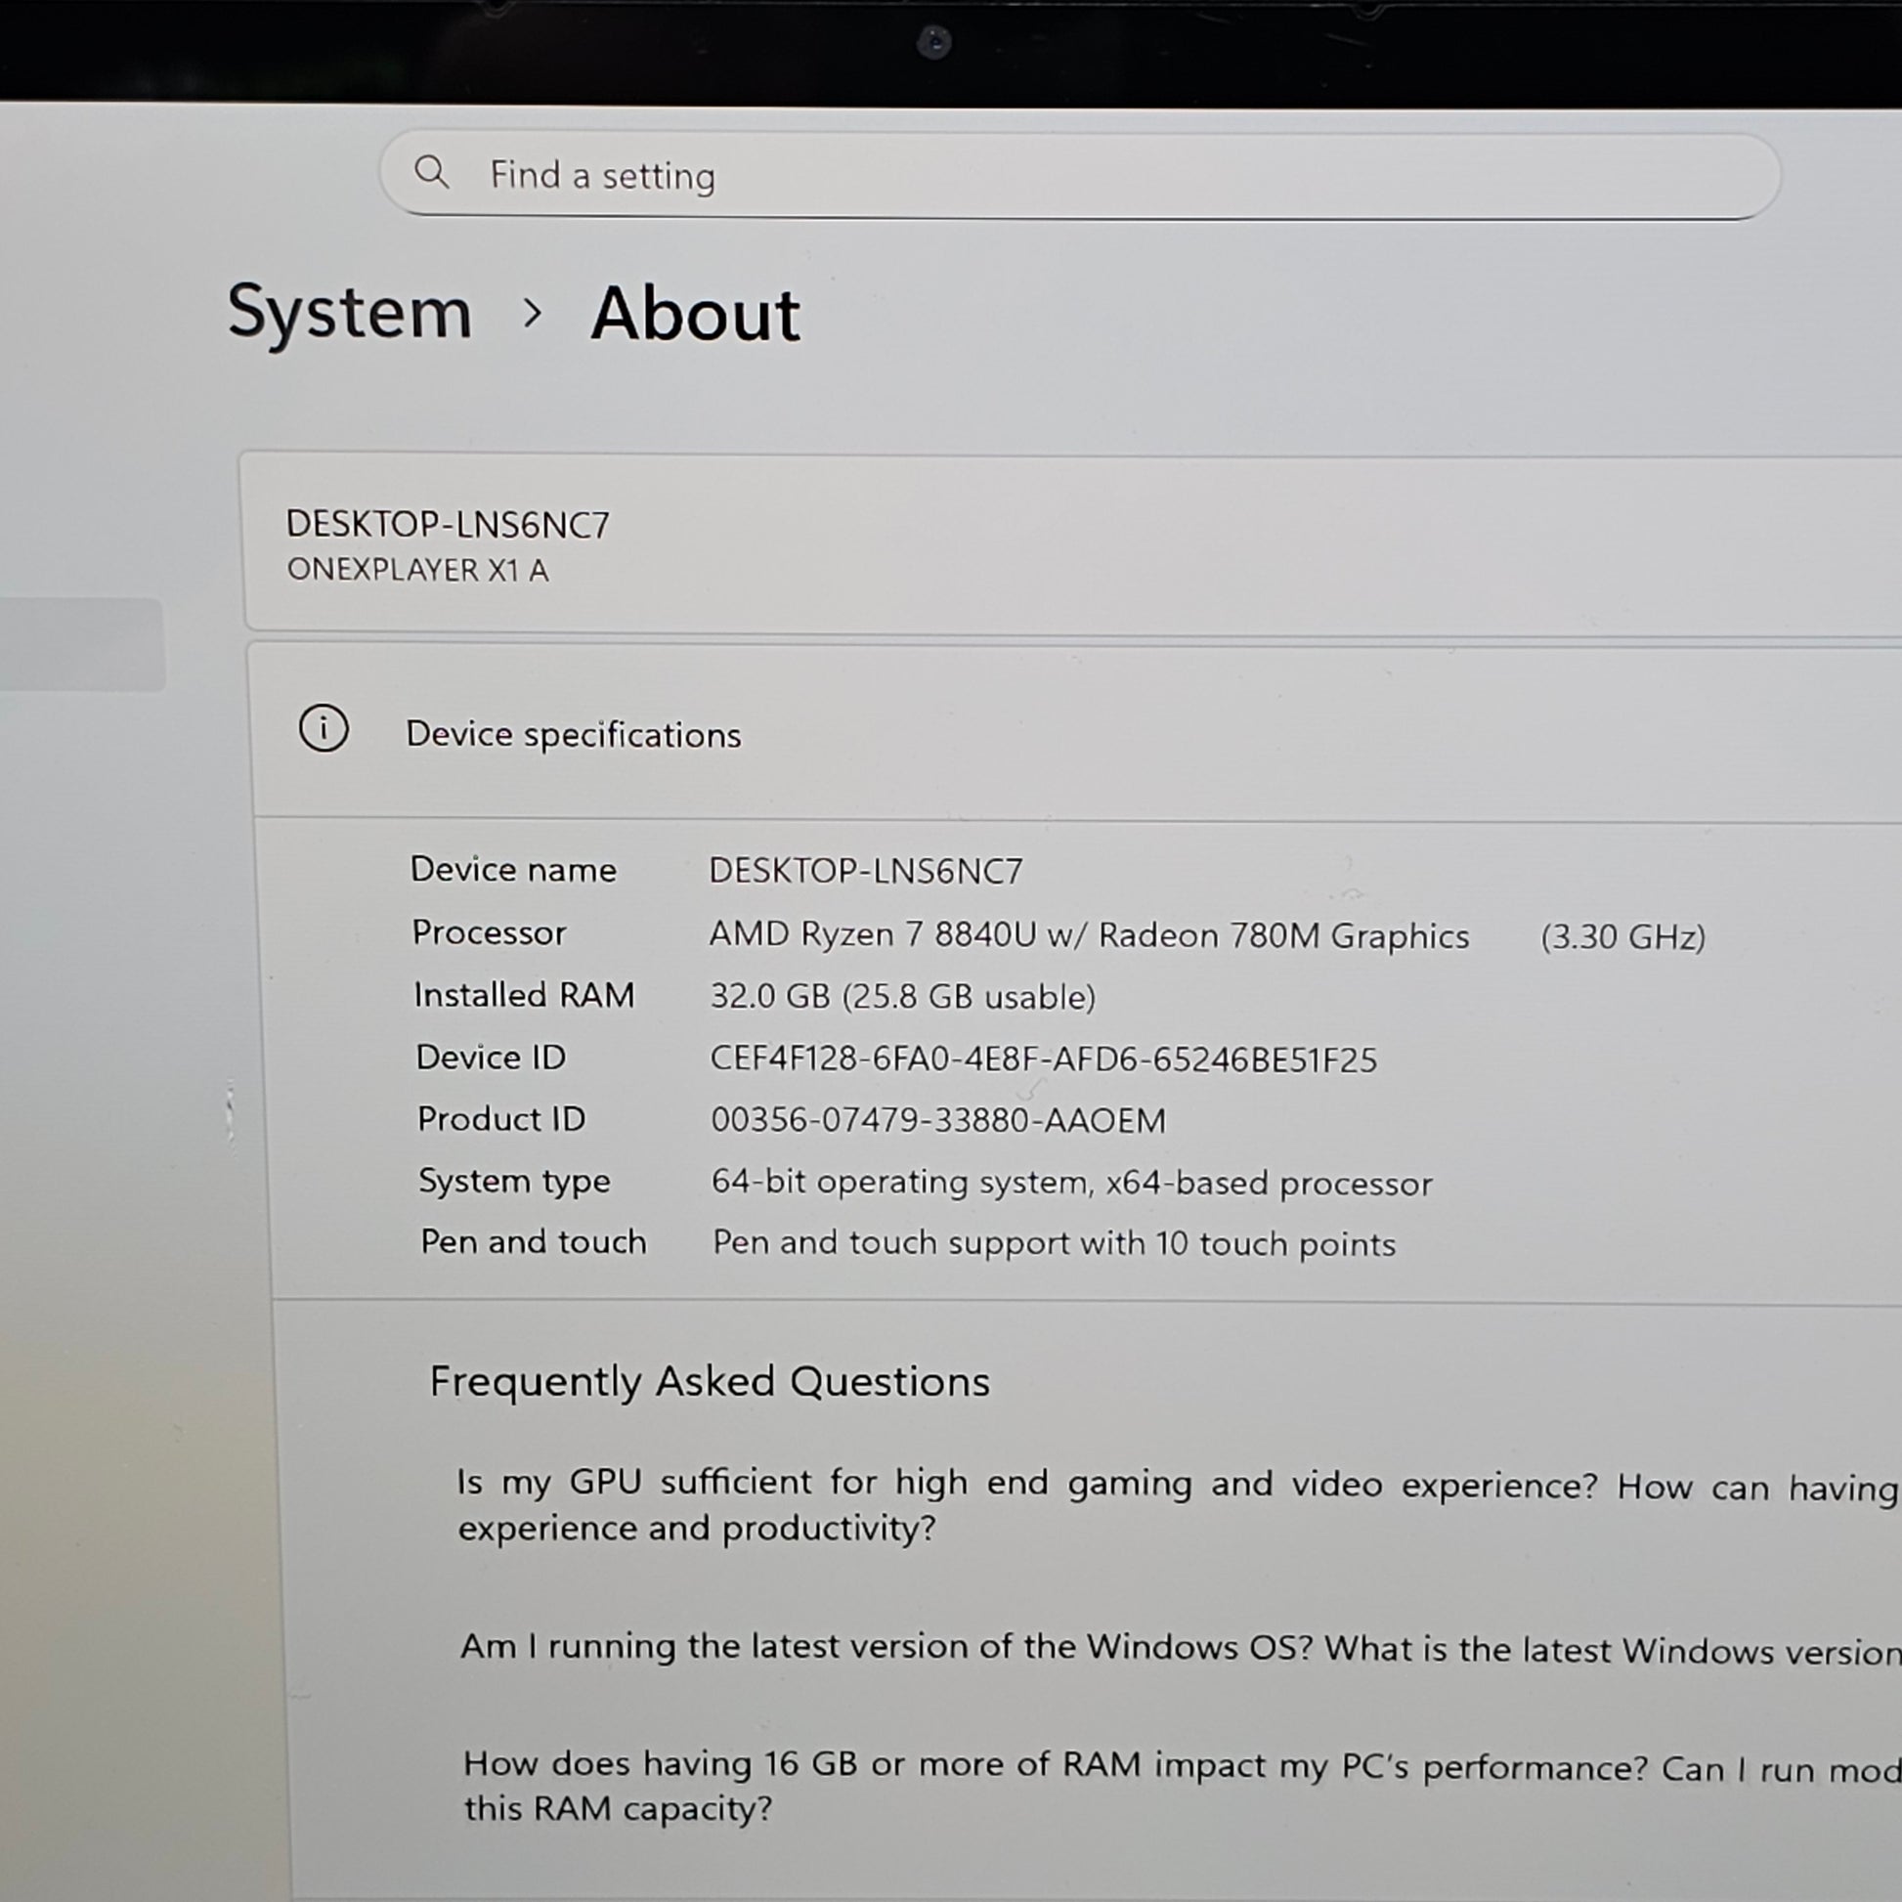
Task: Click the AMD Ryzen 7 8840U processor text
Action: (1088, 935)
